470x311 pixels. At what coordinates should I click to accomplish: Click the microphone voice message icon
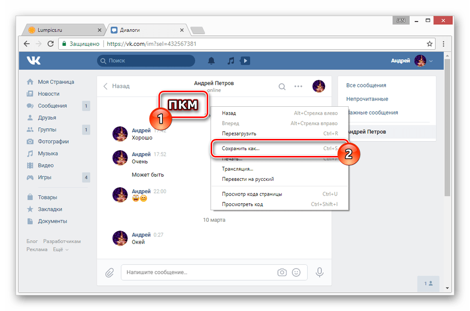[319, 272]
